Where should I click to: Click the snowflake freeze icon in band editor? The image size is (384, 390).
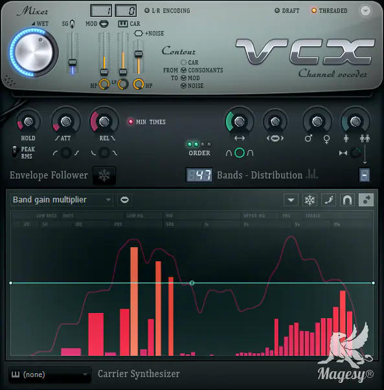pyautogui.click(x=310, y=200)
